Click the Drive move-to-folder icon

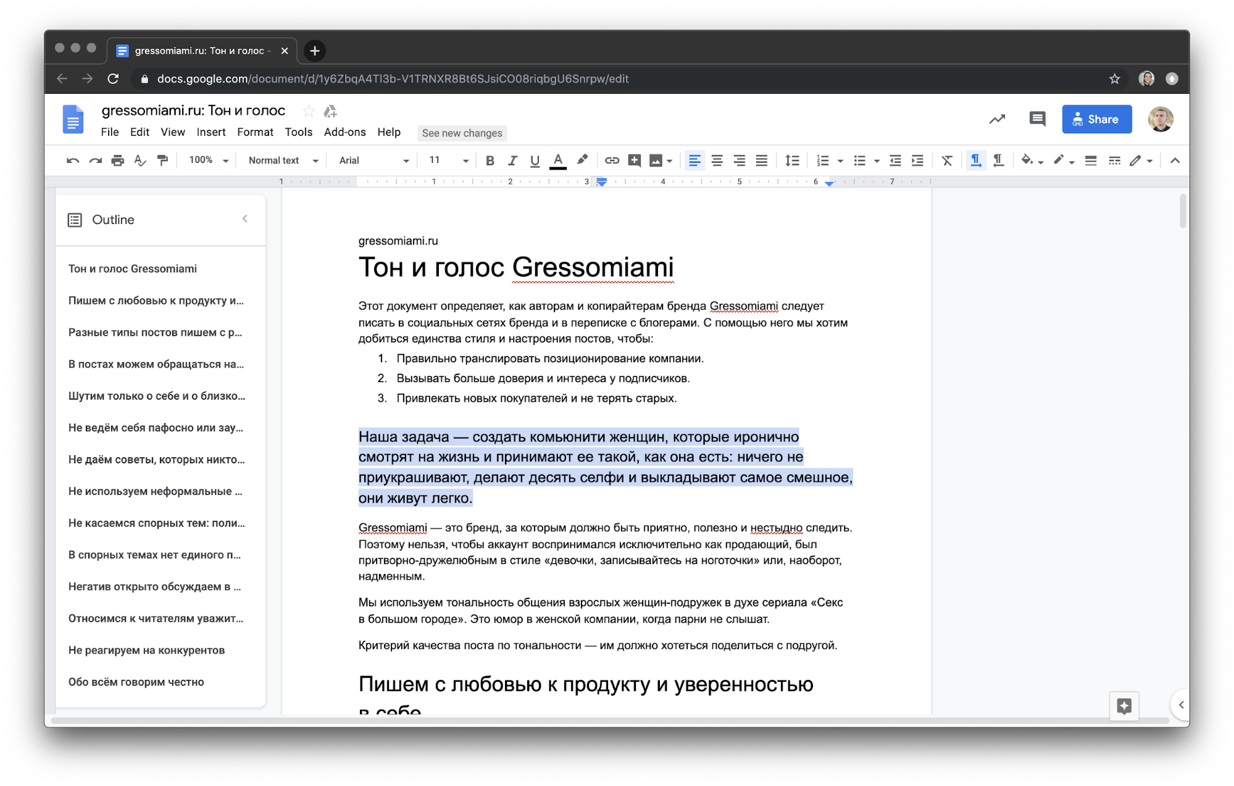[x=330, y=111]
